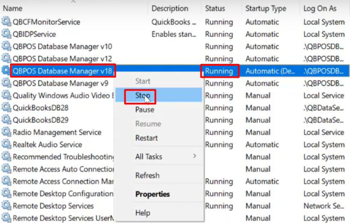Click Remote Desktop Services gear icon
The image size is (350, 223).
click(6, 206)
